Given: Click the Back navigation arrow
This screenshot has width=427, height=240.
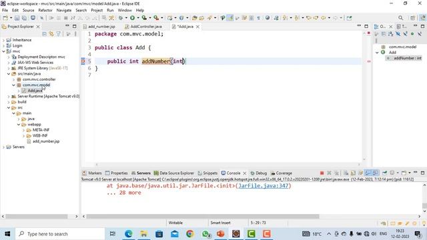Looking at the screenshot, I should click(x=323, y=18).
